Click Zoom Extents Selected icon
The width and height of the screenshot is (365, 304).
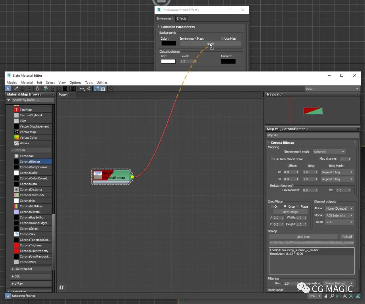tap(351, 296)
